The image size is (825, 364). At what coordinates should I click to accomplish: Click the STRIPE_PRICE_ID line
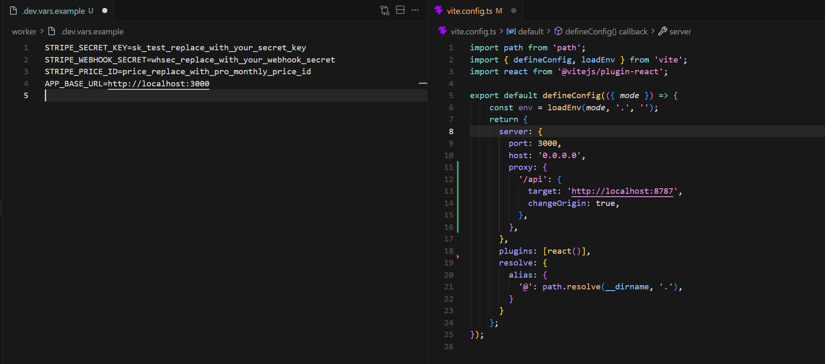tap(178, 72)
